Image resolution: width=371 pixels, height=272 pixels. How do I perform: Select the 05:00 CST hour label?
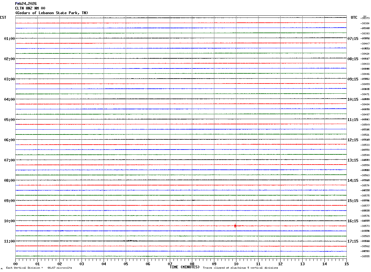(x=10, y=120)
